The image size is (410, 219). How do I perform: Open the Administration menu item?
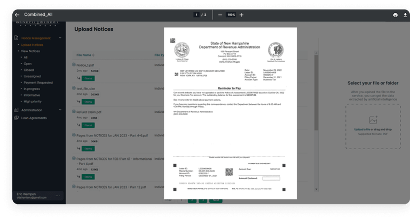click(31, 110)
